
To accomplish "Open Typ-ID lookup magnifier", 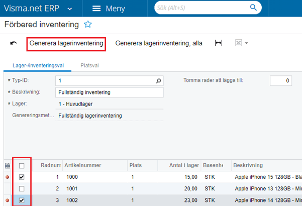I will coord(158,81).
